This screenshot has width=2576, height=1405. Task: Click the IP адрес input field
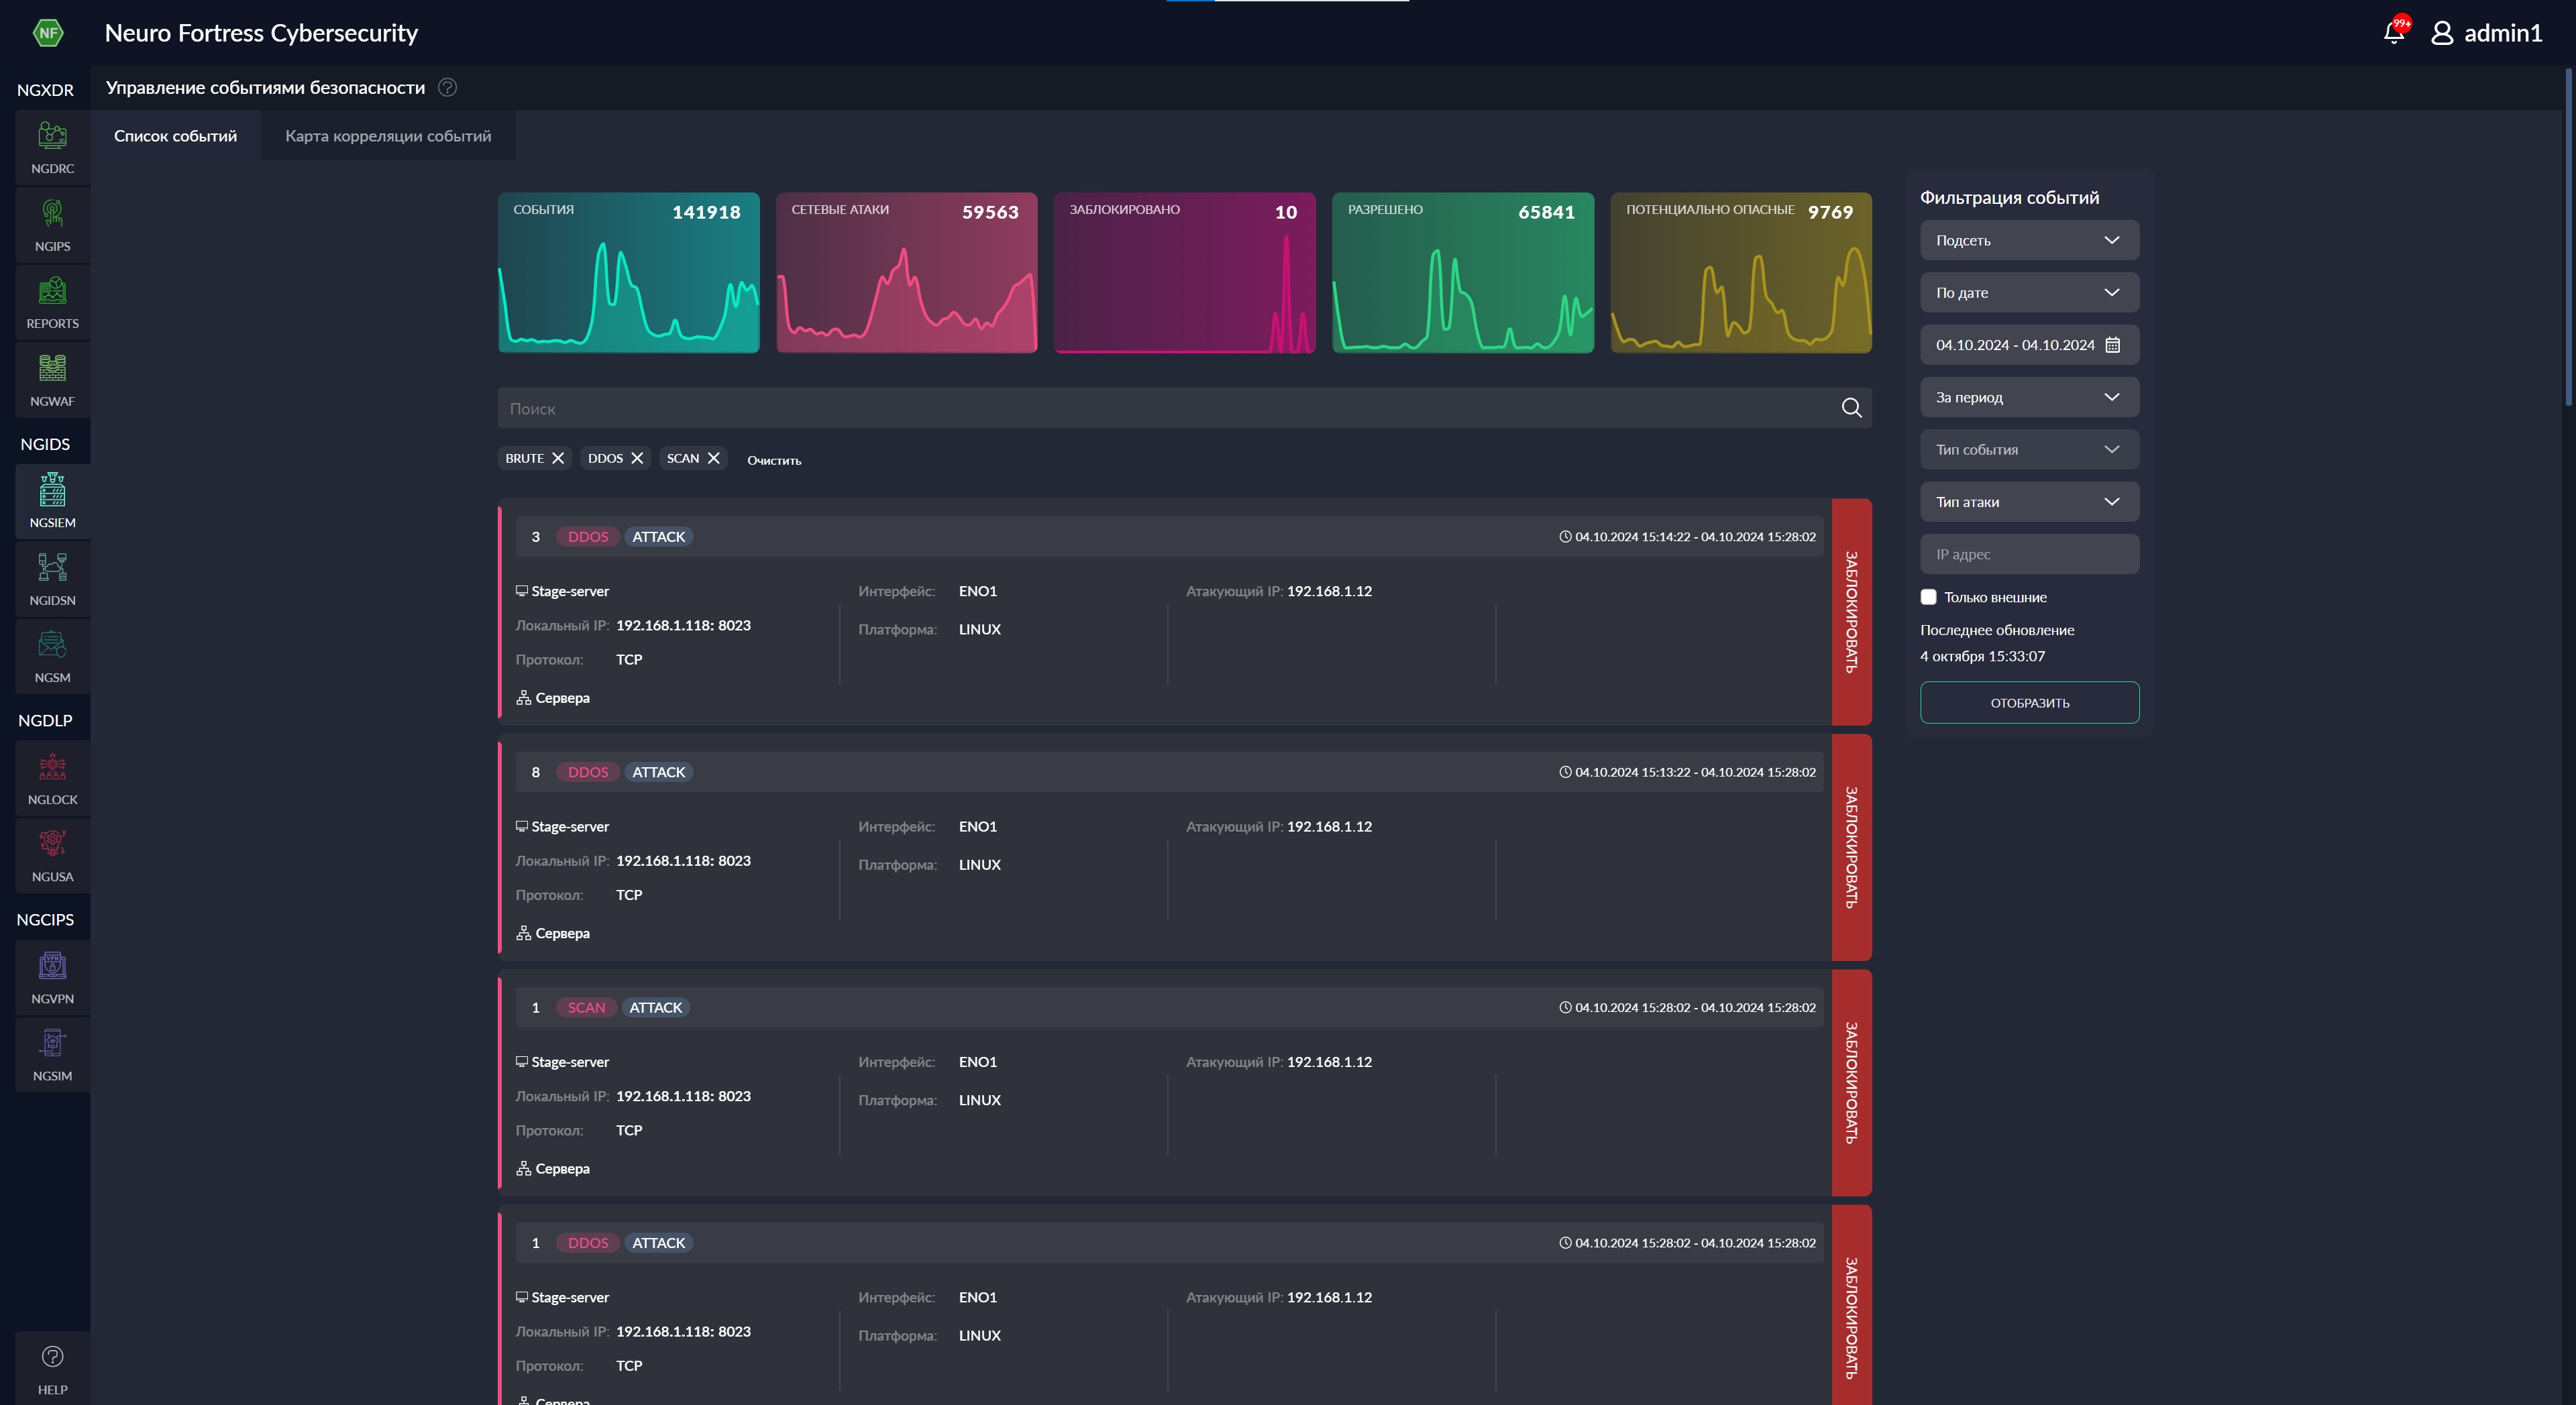[2029, 553]
